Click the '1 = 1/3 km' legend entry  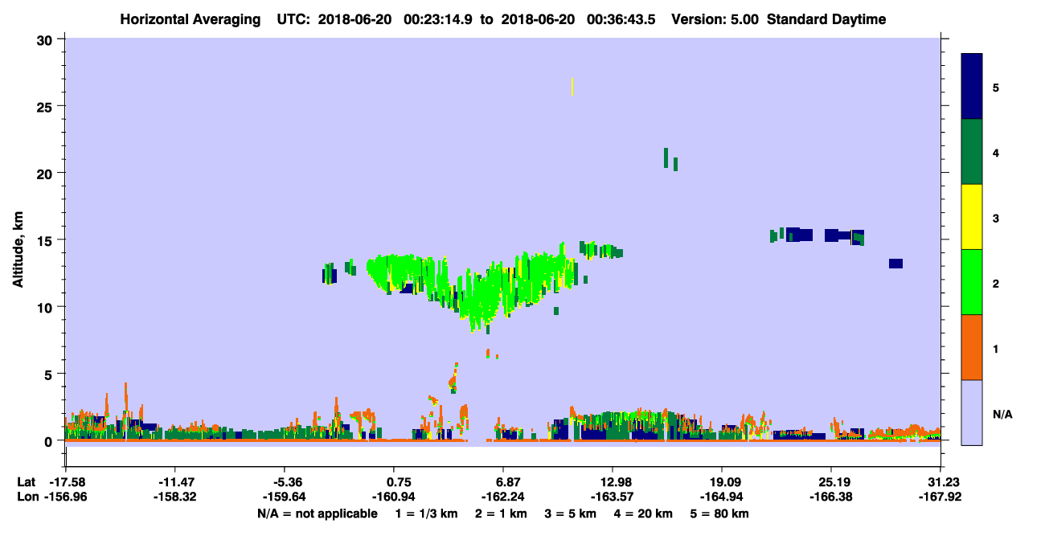428,513
